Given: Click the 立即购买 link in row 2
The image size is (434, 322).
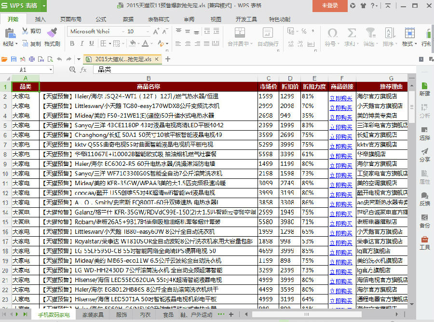Looking at the screenshot, I should (x=341, y=98).
